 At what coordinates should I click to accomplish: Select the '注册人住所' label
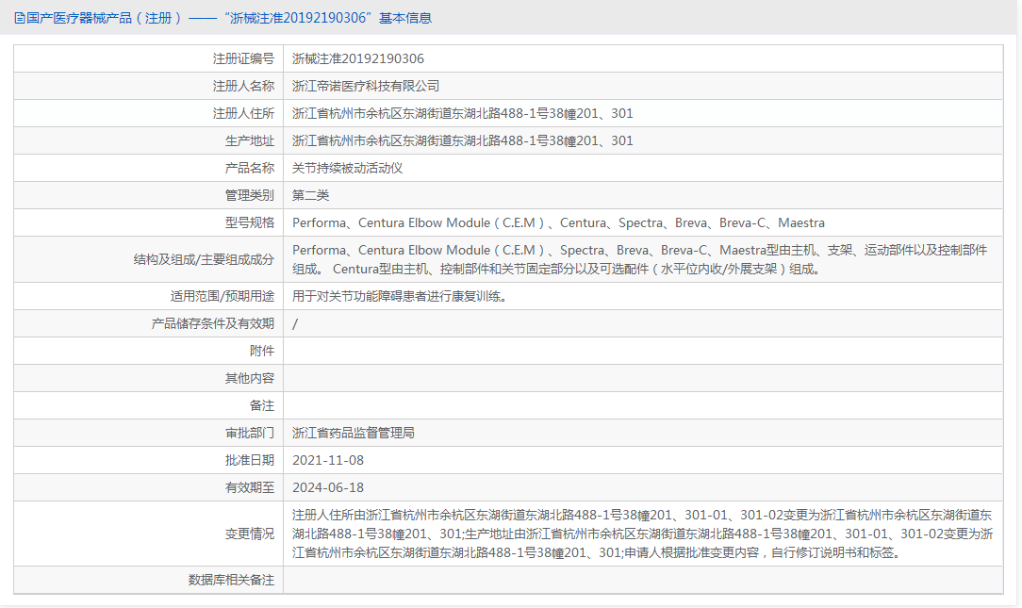click(x=243, y=113)
